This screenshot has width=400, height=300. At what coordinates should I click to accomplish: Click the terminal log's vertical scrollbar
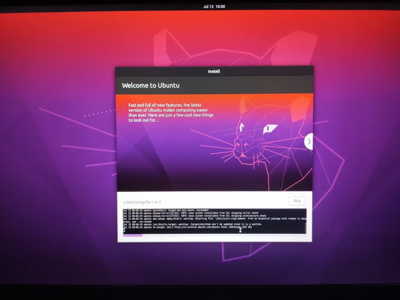[305, 228]
